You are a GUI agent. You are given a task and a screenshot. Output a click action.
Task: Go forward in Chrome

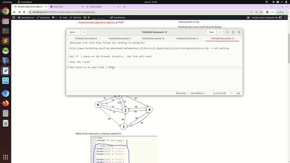[x=19, y=12]
